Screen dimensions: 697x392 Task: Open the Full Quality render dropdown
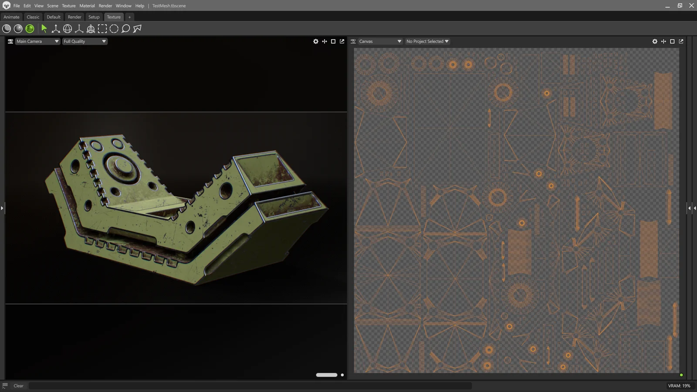coord(84,41)
